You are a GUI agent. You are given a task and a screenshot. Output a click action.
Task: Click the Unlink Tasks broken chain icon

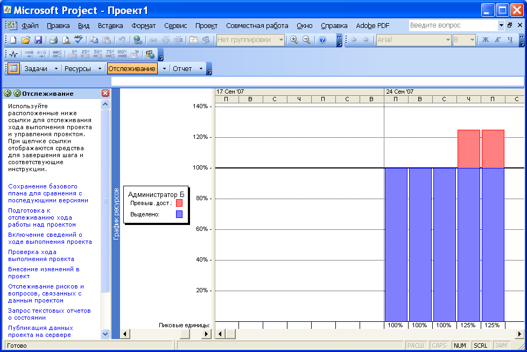[x=165, y=40]
